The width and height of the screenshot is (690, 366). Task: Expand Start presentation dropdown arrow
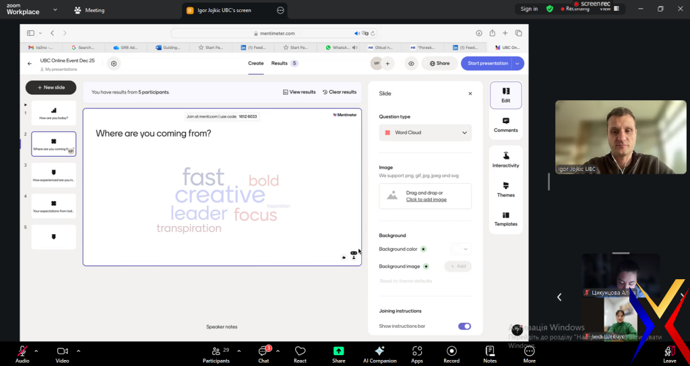pos(517,63)
